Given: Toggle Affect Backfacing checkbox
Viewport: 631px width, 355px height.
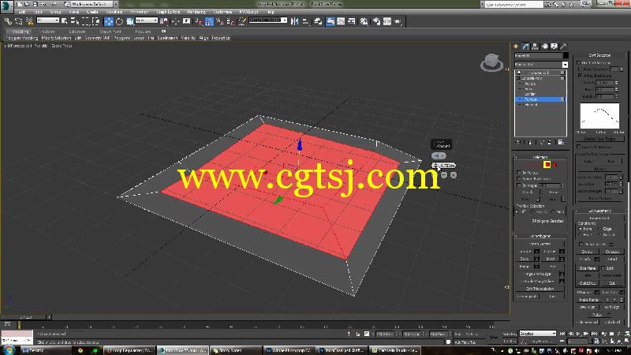Looking at the screenshot, I should coord(580,75).
